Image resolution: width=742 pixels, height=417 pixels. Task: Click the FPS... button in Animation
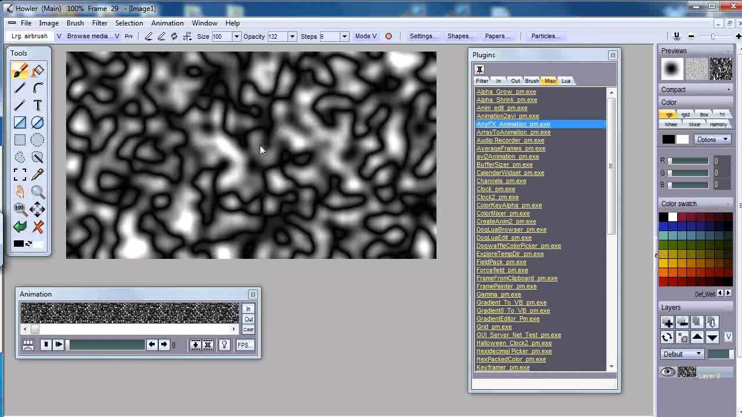244,345
